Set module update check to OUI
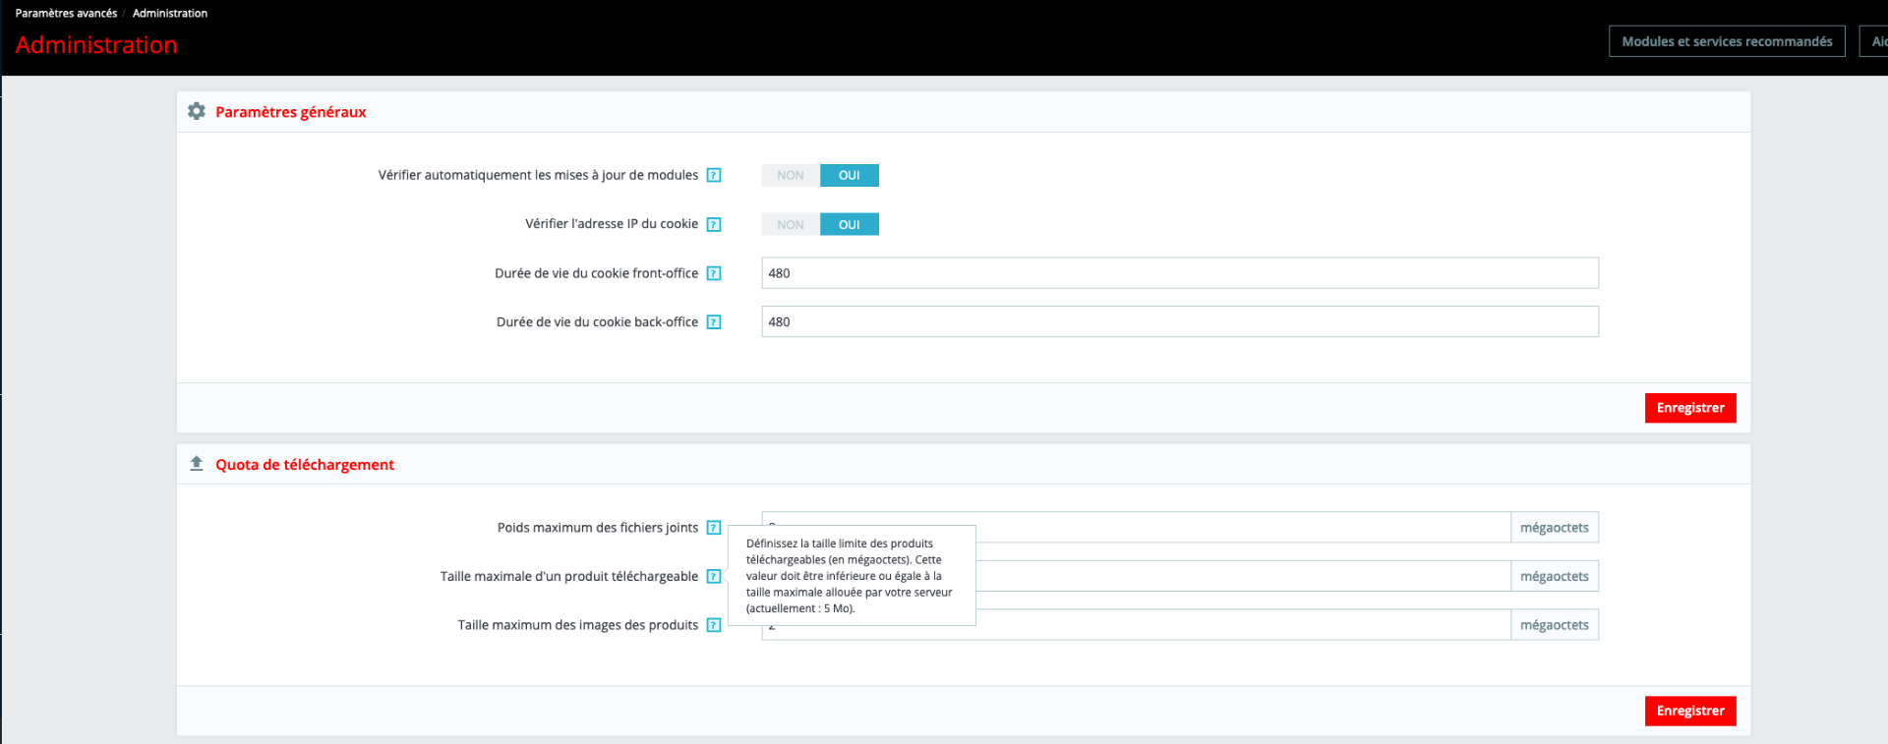The height and width of the screenshot is (744, 1888). (850, 175)
